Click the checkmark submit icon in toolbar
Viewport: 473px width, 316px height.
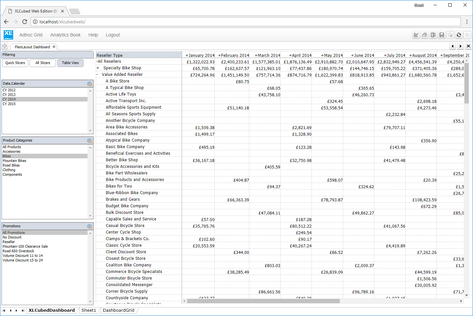tap(416, 35)
